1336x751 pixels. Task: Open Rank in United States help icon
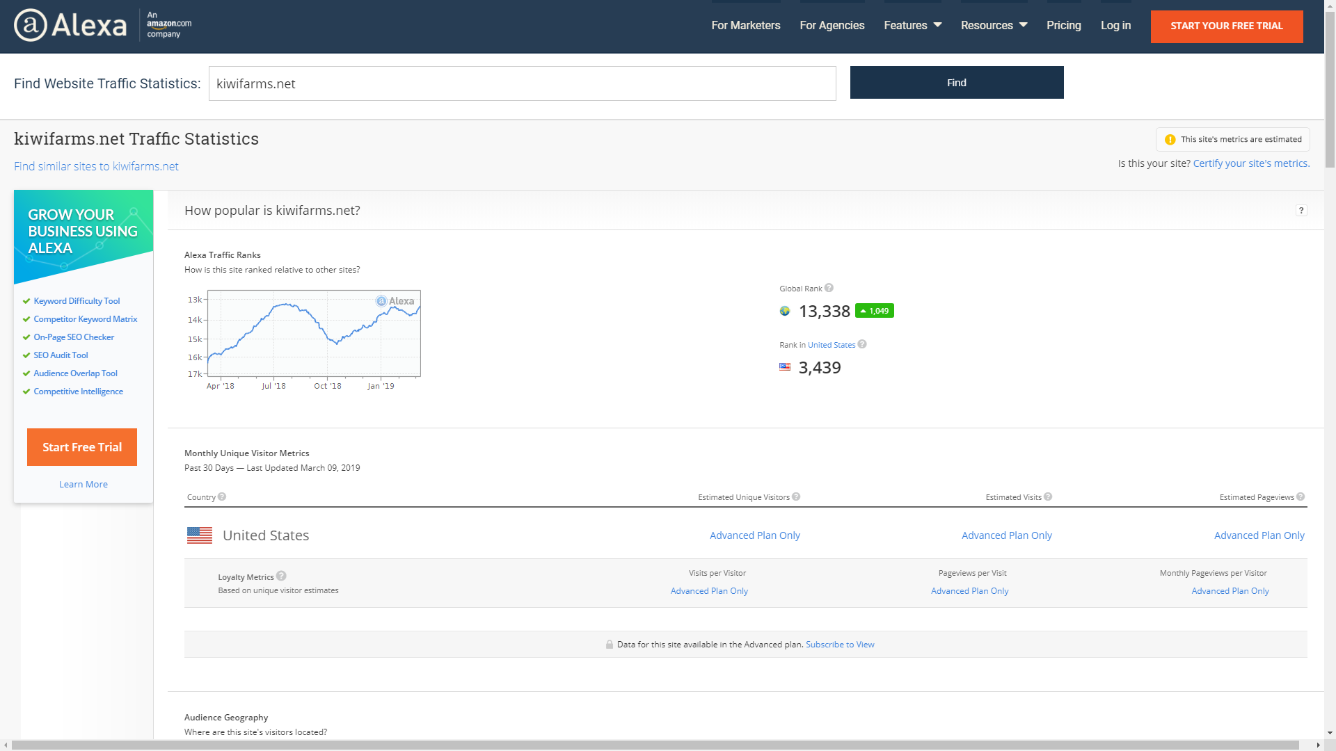pyautogui.click(x=862, y=344)
